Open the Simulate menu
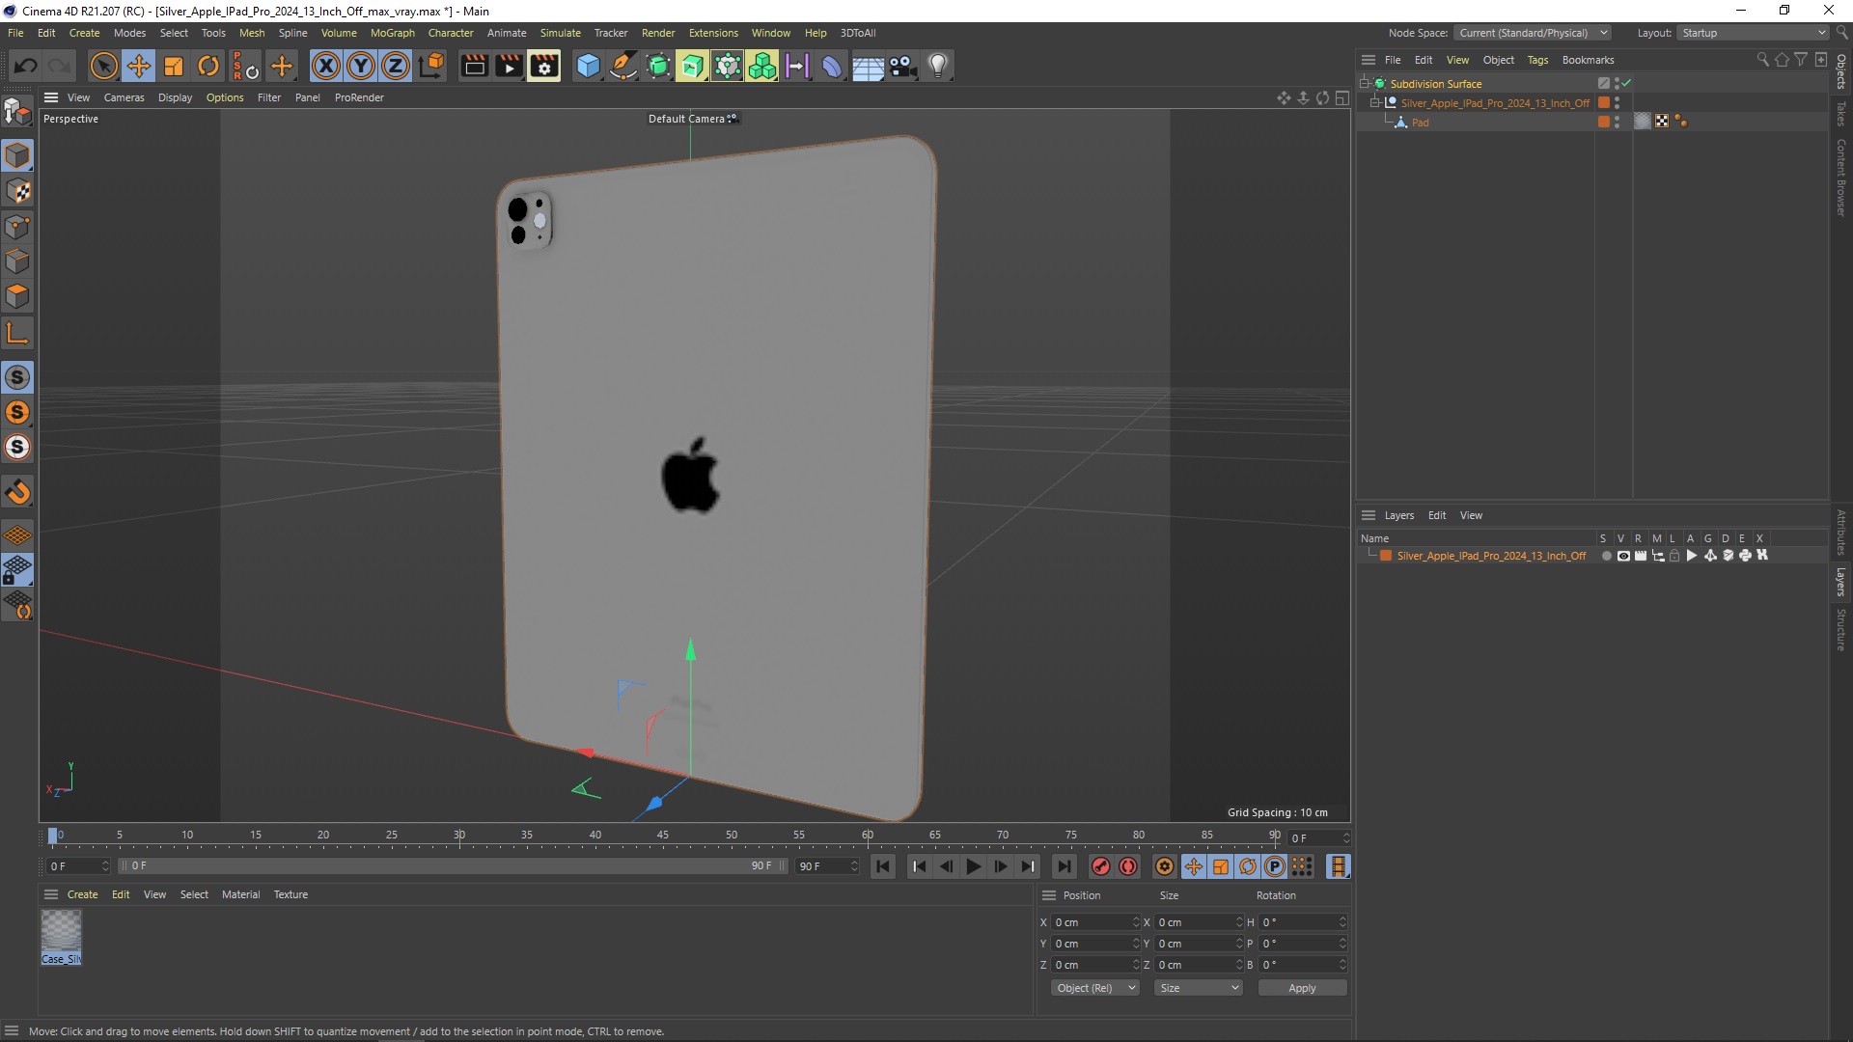Viewport: 1853px width, 1042px height. click(560, 33)
